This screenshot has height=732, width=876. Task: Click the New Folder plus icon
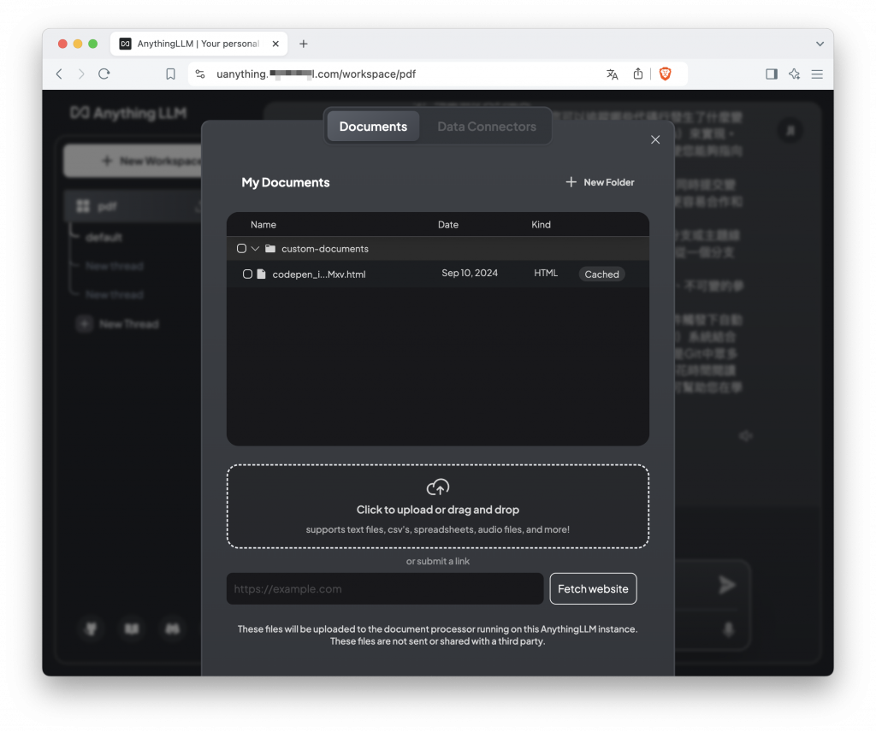coord(571,182)
